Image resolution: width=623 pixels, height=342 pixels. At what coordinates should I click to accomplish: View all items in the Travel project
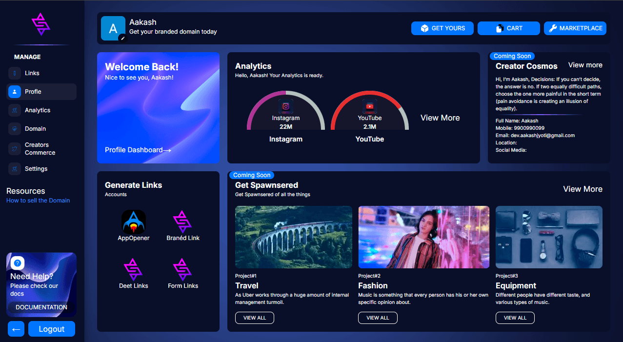pos(254,318)
